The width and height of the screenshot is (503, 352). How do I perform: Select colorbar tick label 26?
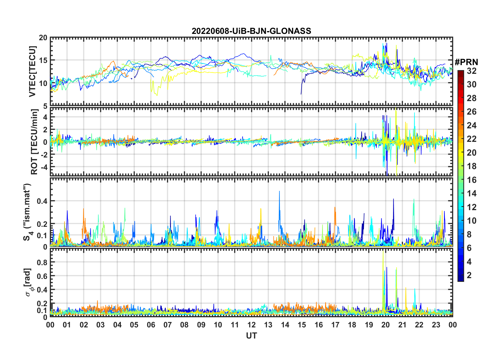coord(472,112)
